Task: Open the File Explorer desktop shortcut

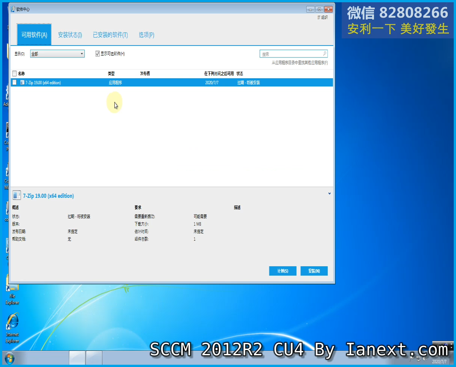Action: pos(12,293)
